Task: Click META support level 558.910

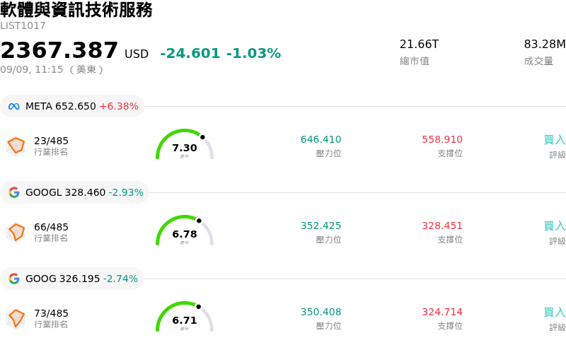Action: tap(442, 139)
